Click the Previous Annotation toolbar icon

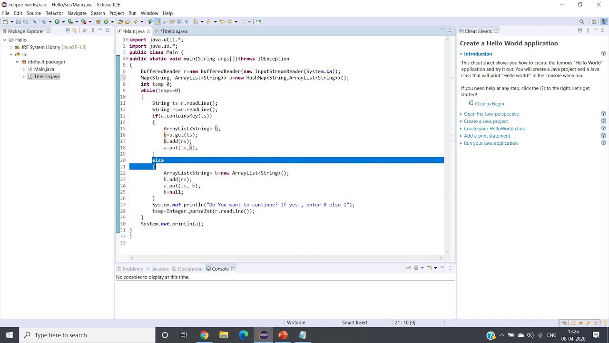209,21
